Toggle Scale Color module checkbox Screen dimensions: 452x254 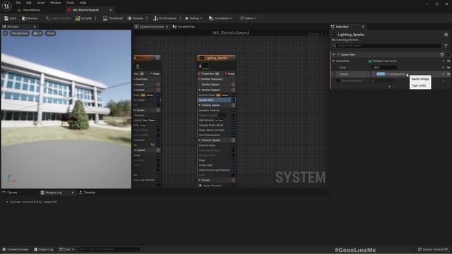tap(233, 165)
